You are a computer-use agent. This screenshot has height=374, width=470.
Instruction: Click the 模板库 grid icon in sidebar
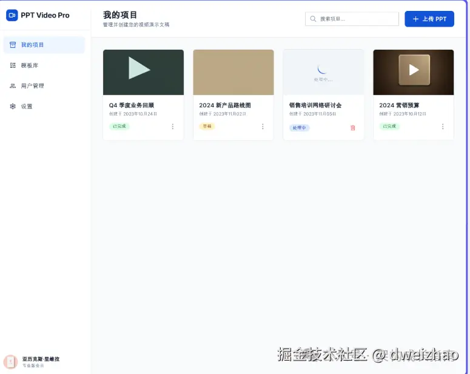tap(13, 65)
